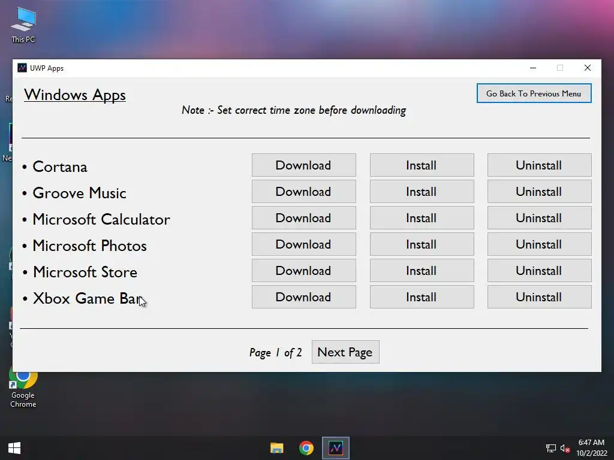The height and width of the screenshot is (460, 614).
Task: Click Go Back To Previous Menu
Action: click(534, 93)
